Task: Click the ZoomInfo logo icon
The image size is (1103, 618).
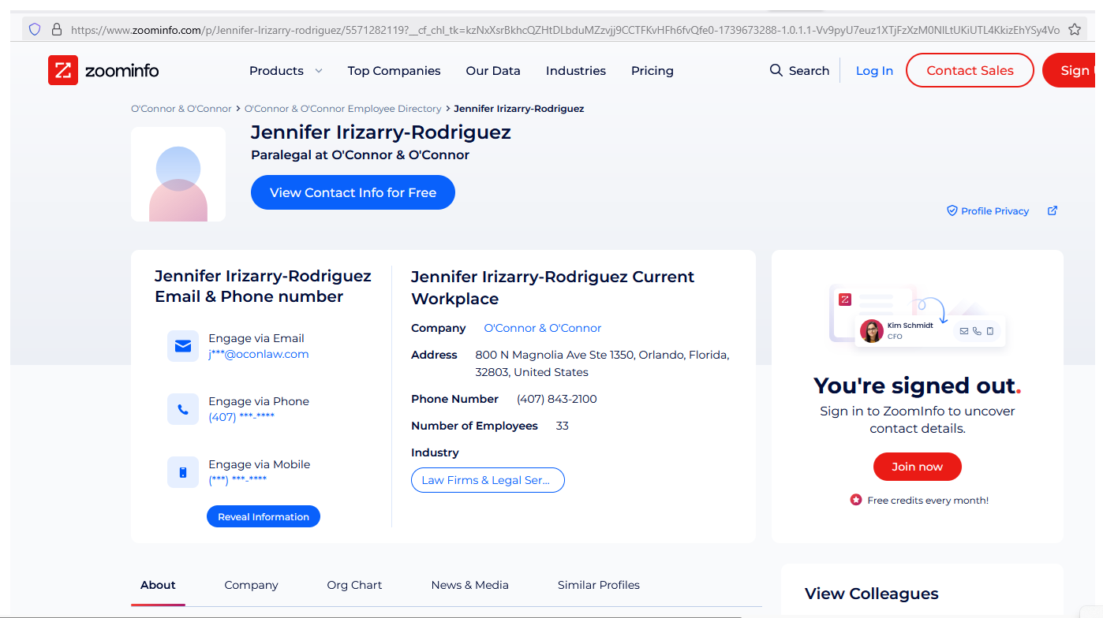Action: pyautogui.click(x=62, y=70)
